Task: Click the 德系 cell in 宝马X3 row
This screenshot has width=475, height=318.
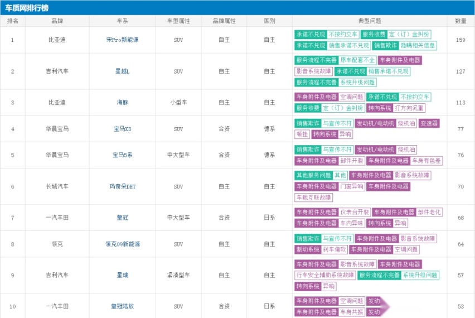Action: point(269,129)
